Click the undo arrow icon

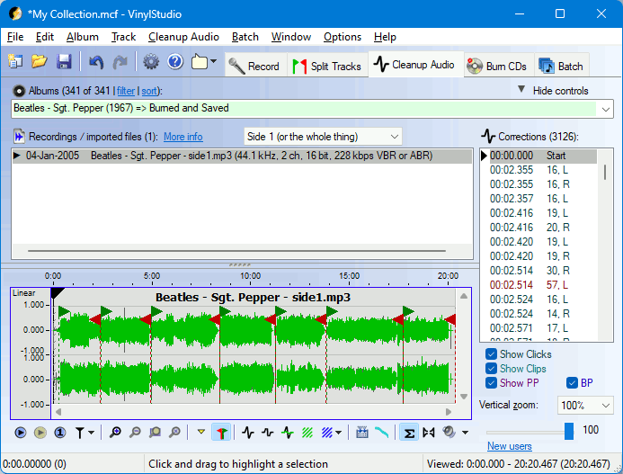point(96,62)
